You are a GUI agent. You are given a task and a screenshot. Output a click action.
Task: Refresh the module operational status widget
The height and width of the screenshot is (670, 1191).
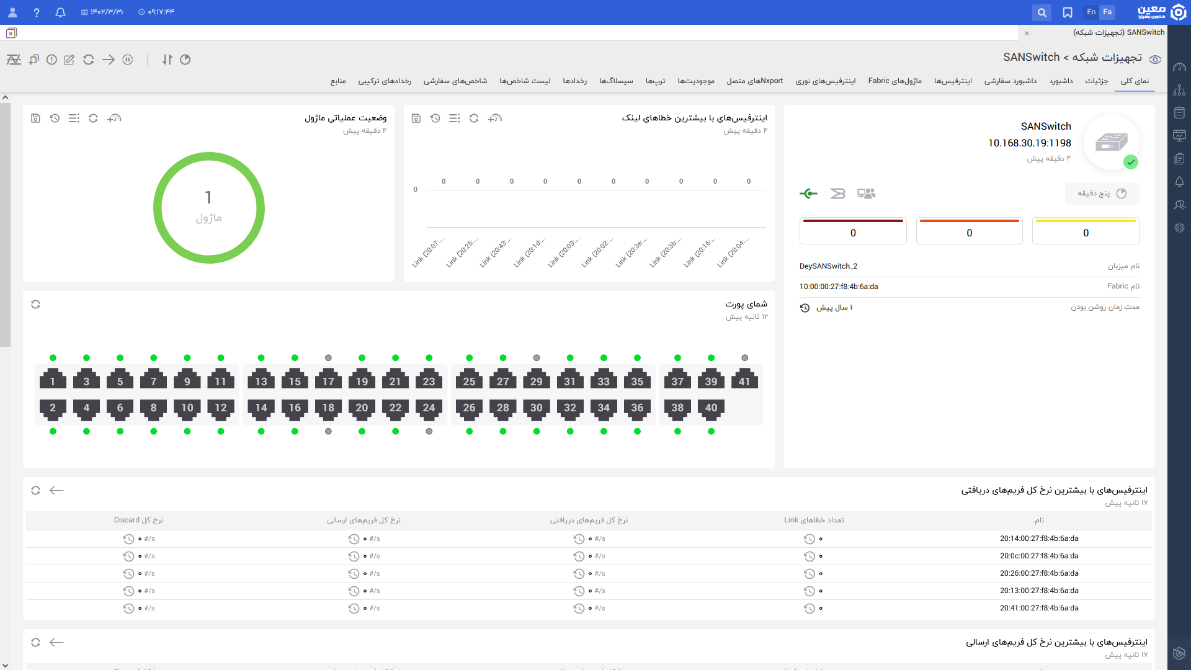[93, 118]
